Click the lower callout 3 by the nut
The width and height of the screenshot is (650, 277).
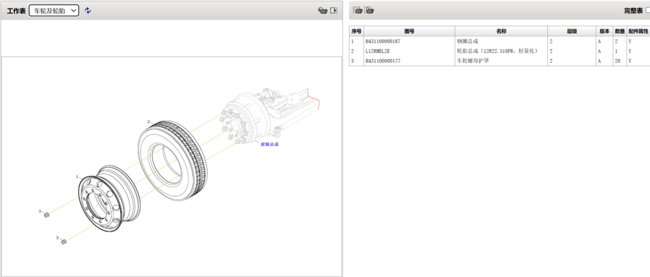[x=57, y=237]
